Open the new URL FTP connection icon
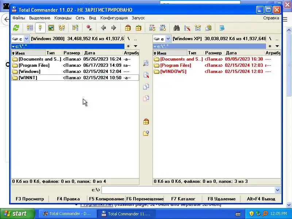This screenshot has width=292, height=219. [x=163, y=28]
